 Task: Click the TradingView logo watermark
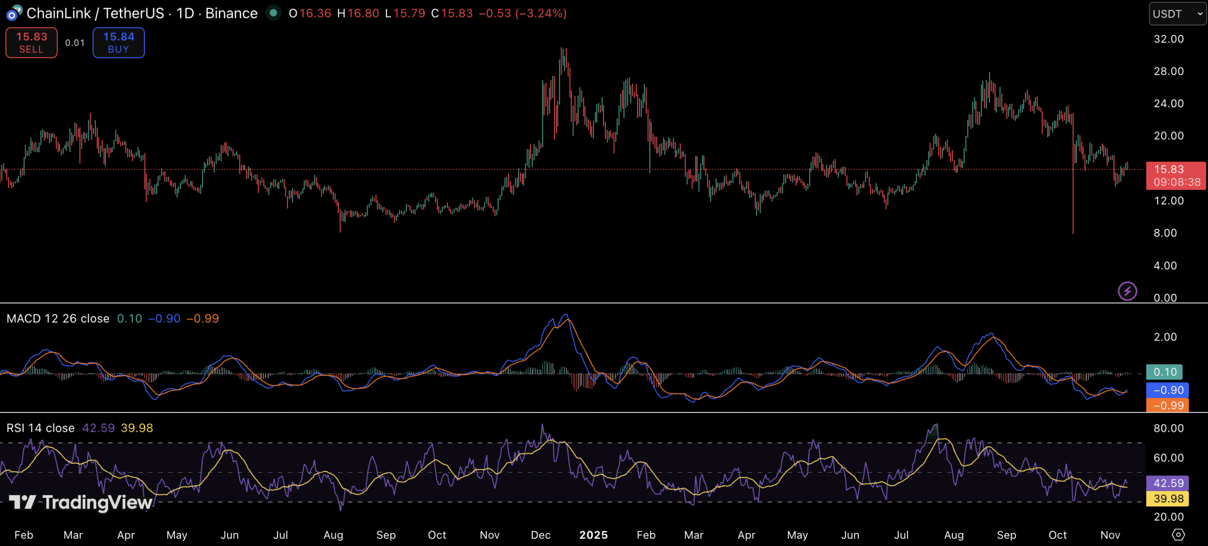click(x=81, y=503)
